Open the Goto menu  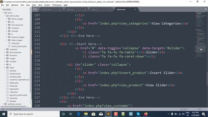(34, 5)
